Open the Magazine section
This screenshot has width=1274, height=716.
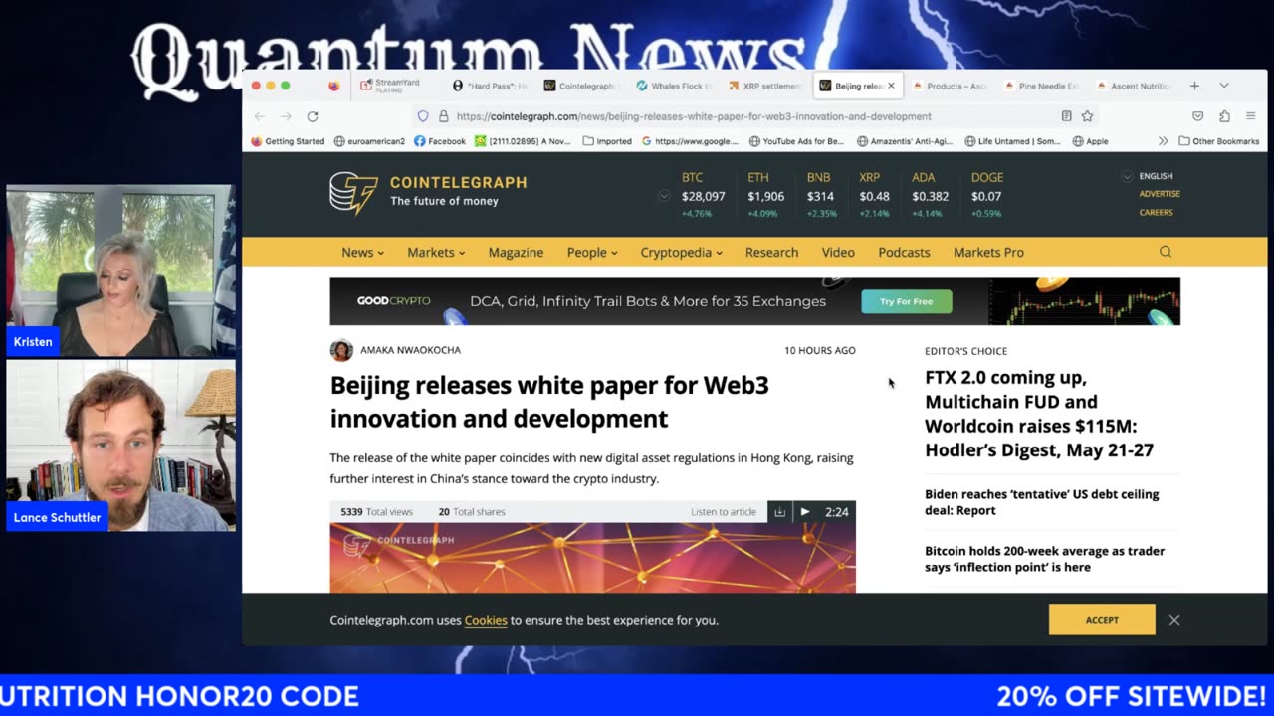point(516,252)
